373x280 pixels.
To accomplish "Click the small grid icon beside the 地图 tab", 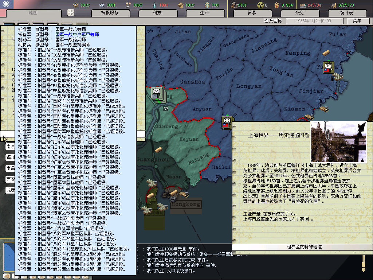I will pos(71,12).
